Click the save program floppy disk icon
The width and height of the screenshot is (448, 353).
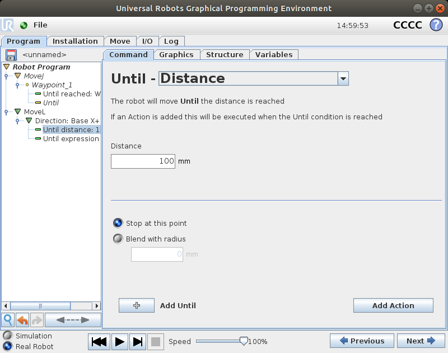[11, 55]
